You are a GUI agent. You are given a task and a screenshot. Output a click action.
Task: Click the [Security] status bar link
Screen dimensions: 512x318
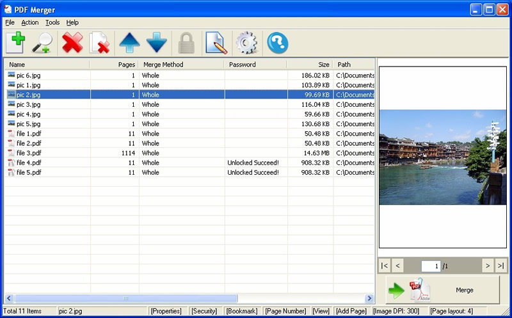[x=204, y=311]
